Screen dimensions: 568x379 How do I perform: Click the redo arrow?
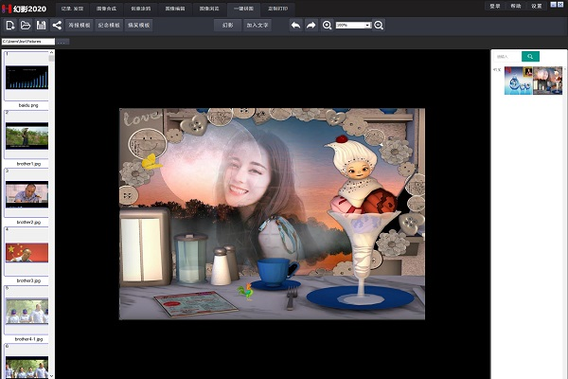311,26
